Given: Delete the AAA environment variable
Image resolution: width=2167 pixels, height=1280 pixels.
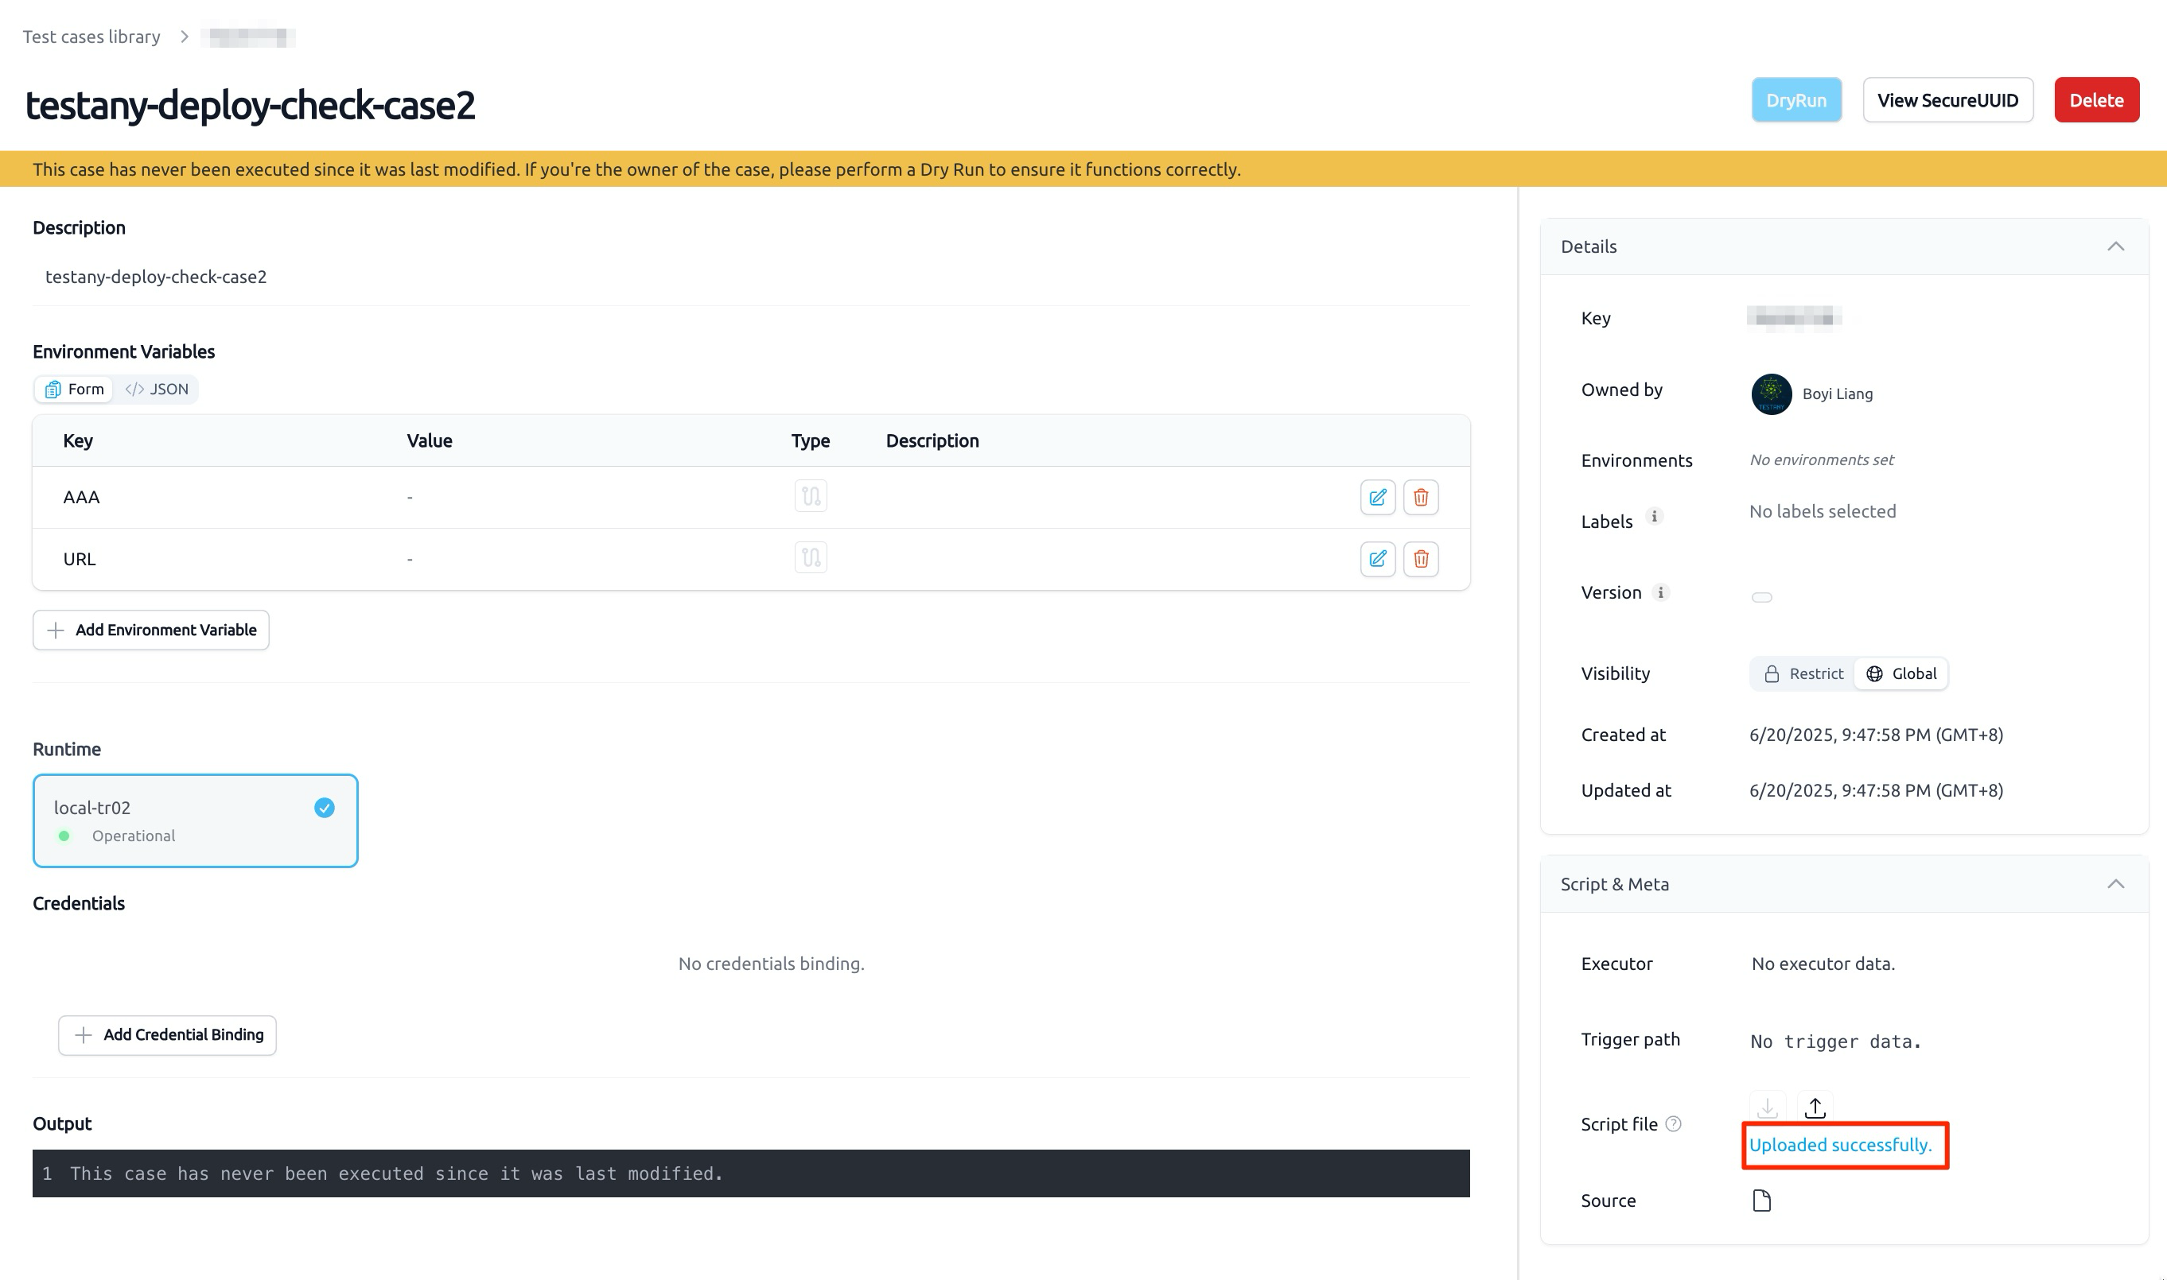Looking at the screenshot, I should 1421,497.
